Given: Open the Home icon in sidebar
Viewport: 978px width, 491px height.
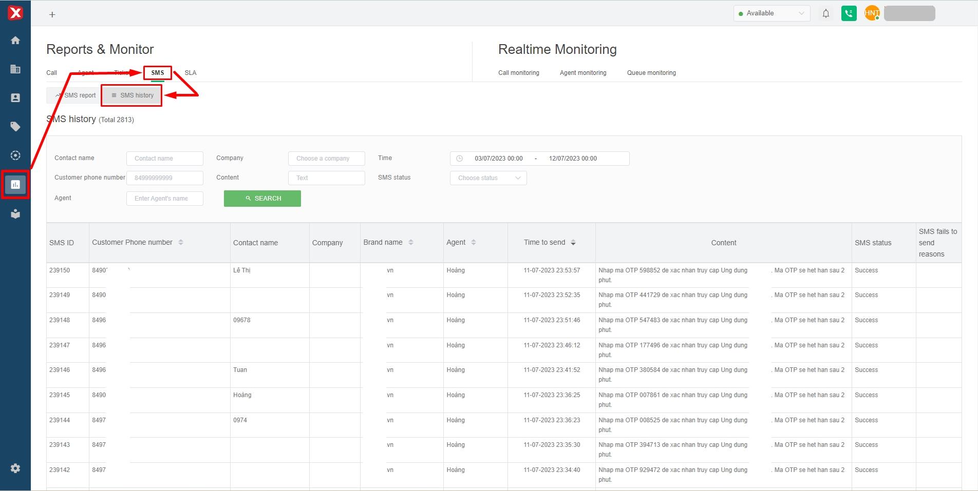Looking at the screenshot, I should [x=15, y=41].
